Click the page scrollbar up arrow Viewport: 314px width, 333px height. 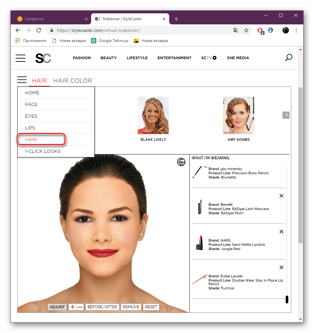[300, 49]
